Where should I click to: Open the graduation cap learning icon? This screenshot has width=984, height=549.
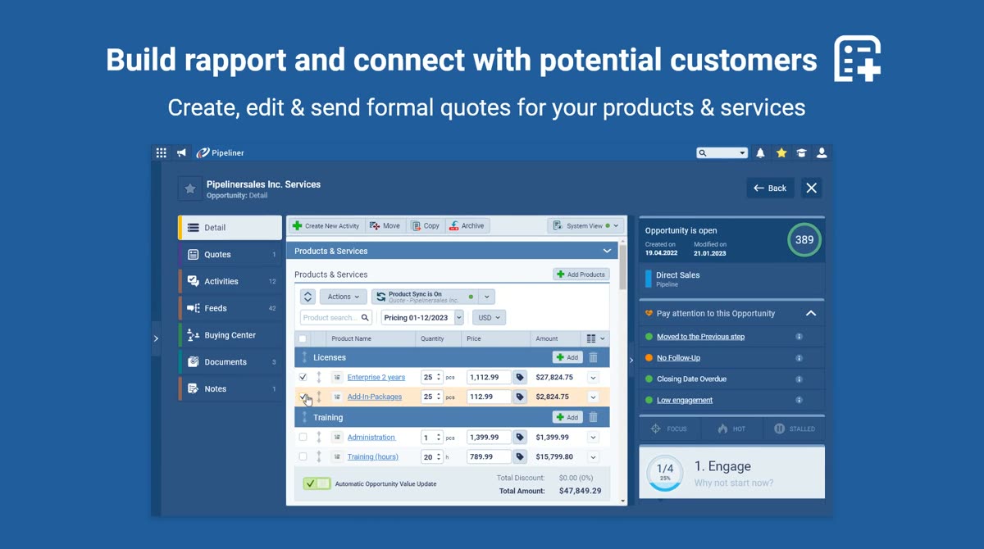pyautogui.click(x=801, y=152)
